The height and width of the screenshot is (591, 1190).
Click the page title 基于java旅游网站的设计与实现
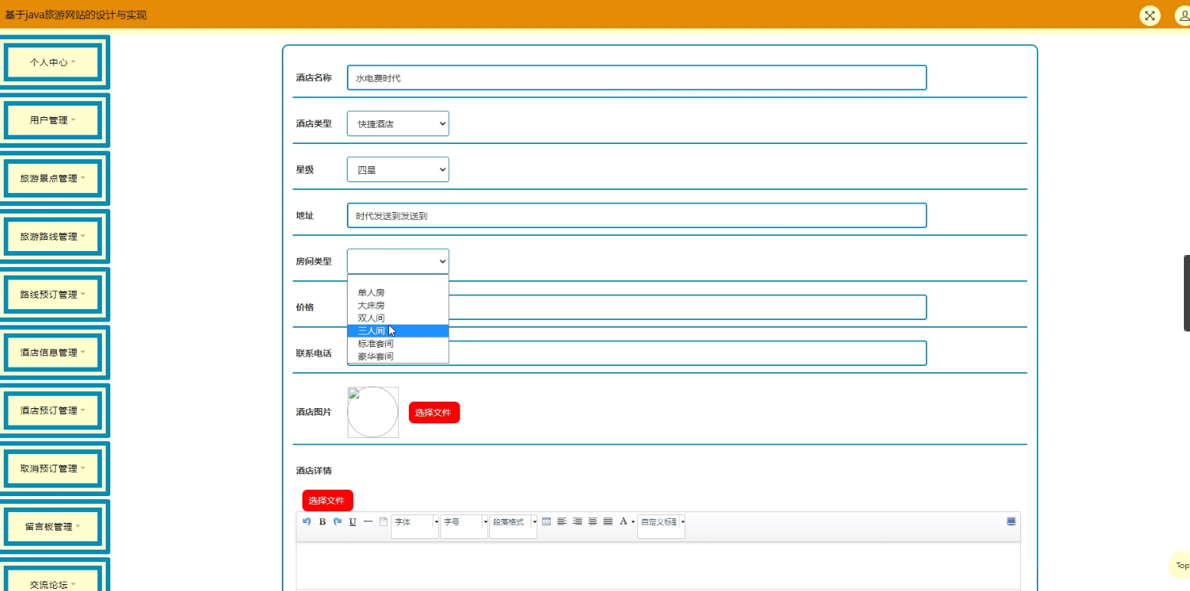click(x=76, y=15)
